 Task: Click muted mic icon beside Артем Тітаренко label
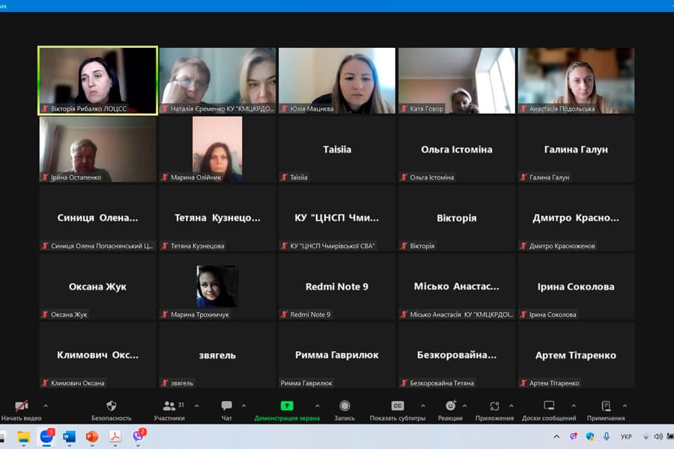tap(523, 383)
